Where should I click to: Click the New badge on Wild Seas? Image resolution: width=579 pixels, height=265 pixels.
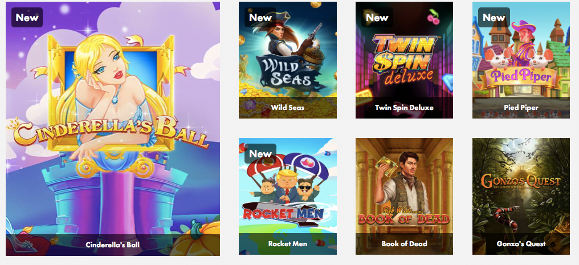(x=260, y=17)
